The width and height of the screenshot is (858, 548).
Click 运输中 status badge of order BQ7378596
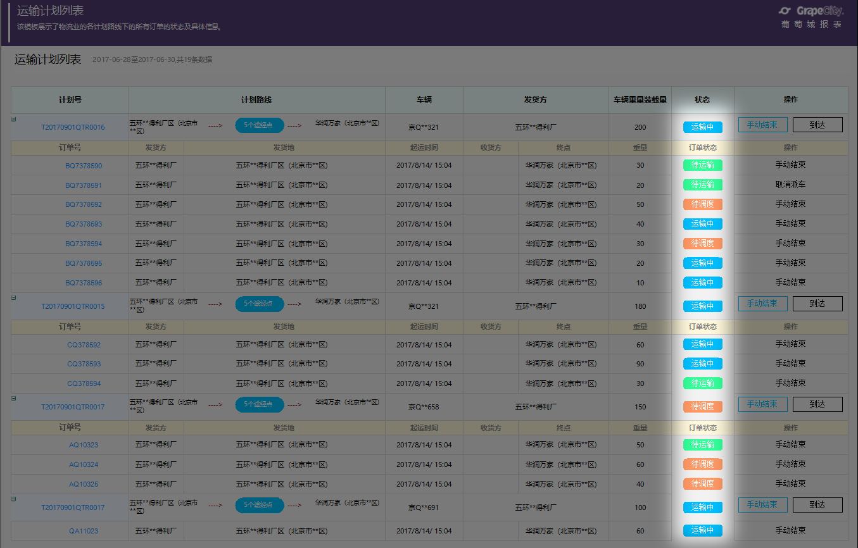point(702,283)
